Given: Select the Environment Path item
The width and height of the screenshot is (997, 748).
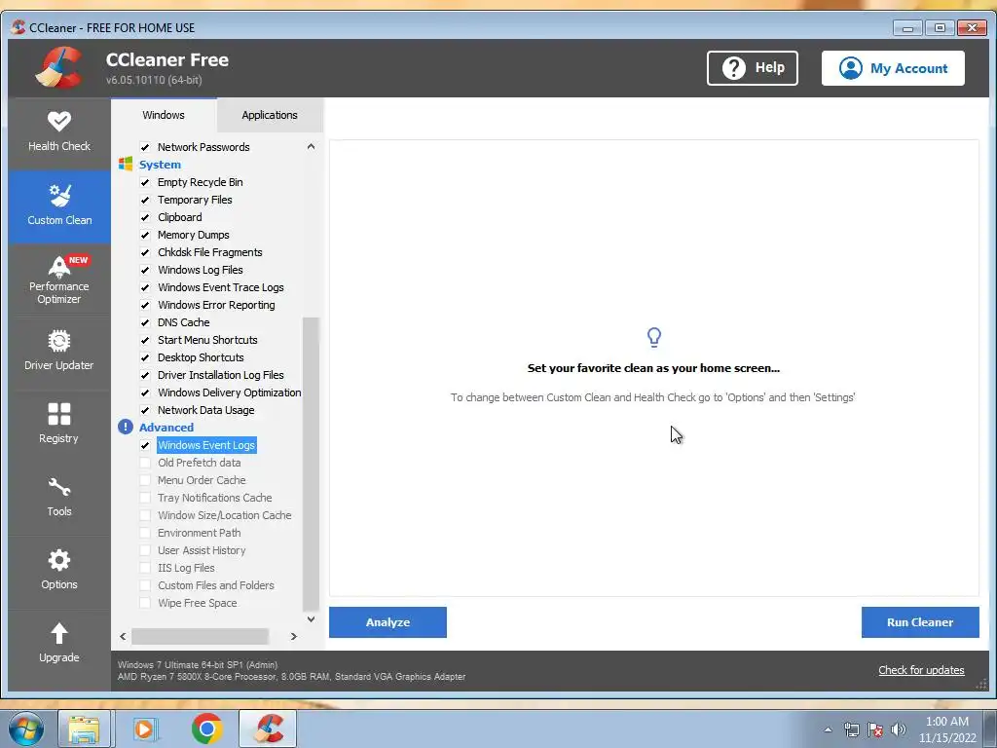Looking at the screenshot, I should tap(199, 533).
